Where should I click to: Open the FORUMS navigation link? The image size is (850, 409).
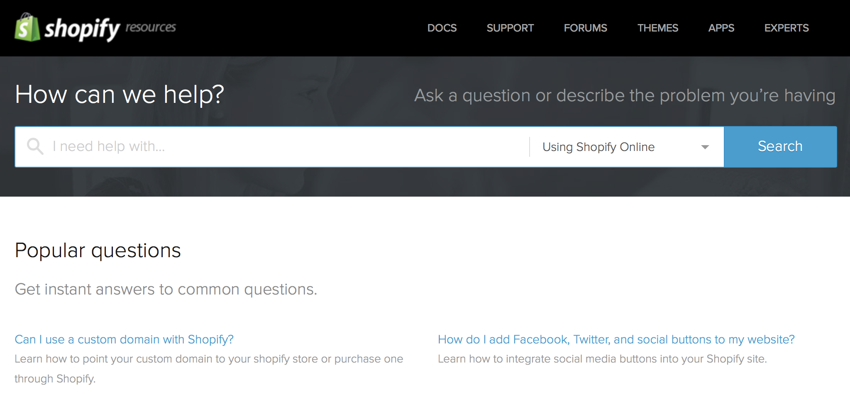point(585,28)
